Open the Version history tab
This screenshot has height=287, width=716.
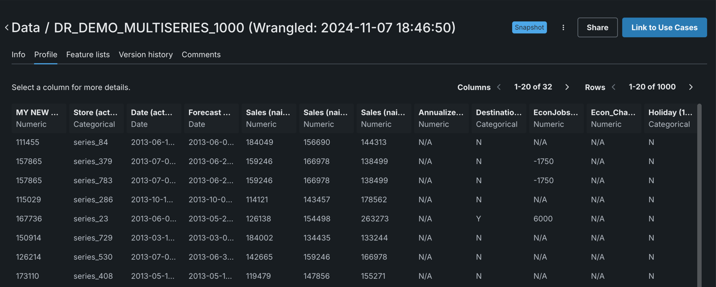pos(146,55)
